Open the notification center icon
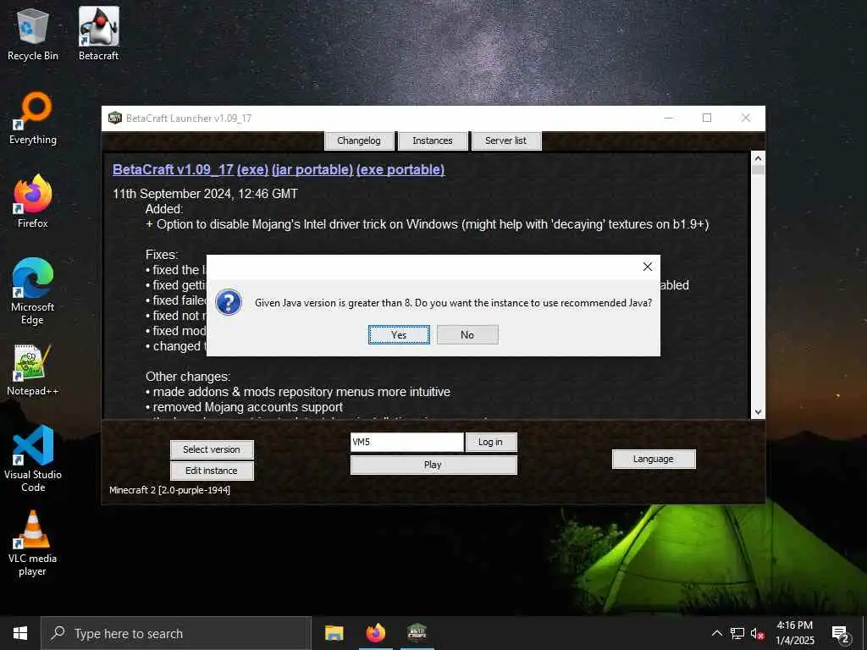Screen dimensions: 867x650 tap(841, 633)
